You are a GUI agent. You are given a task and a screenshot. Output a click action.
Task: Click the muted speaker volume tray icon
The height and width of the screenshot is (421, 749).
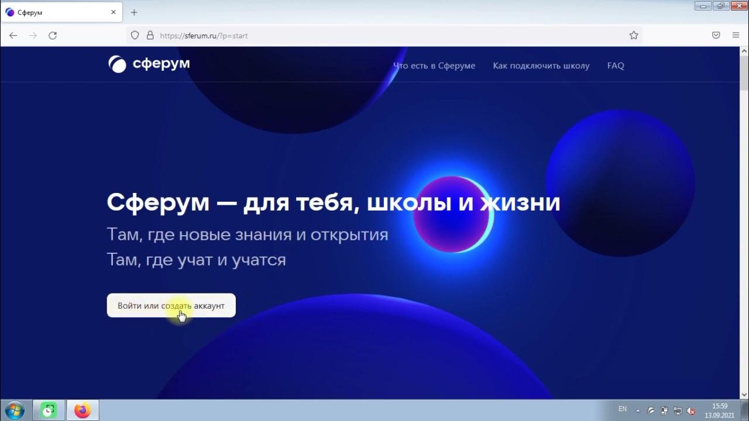point(691,411)
